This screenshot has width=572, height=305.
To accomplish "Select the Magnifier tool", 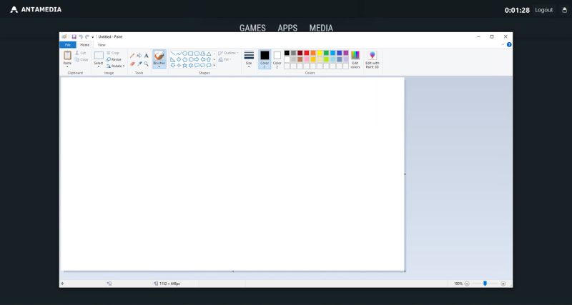I will [146, 64].
